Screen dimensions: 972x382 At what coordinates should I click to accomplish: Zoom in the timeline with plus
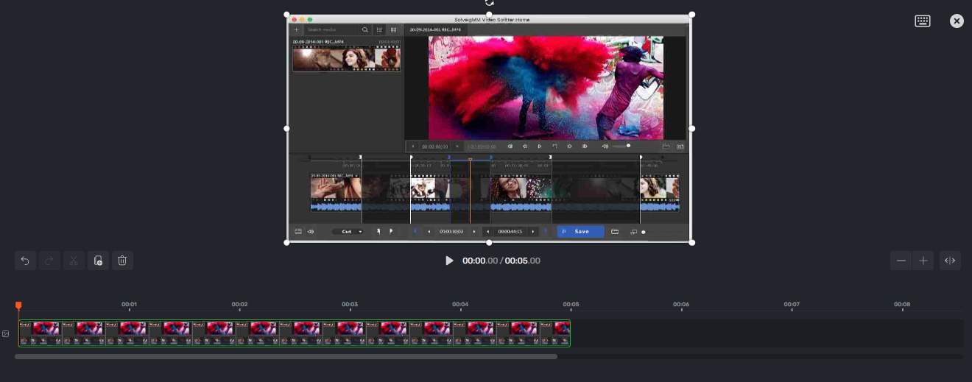click(x=923, y=261)
